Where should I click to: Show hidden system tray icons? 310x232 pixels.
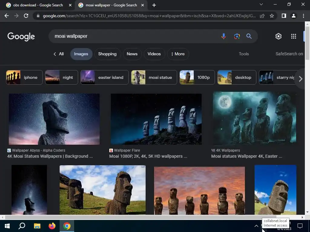pyautogui.click(x=256, y=226)
